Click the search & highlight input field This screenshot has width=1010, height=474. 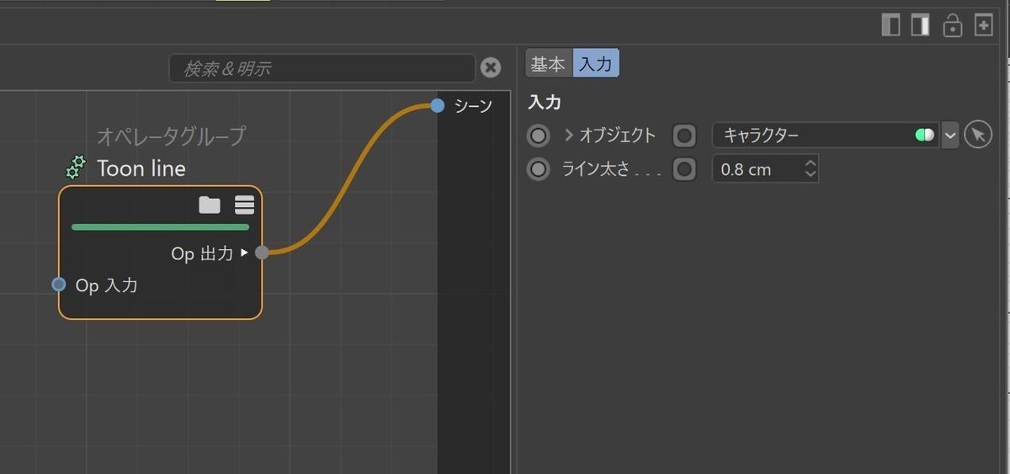click(322, 68)
